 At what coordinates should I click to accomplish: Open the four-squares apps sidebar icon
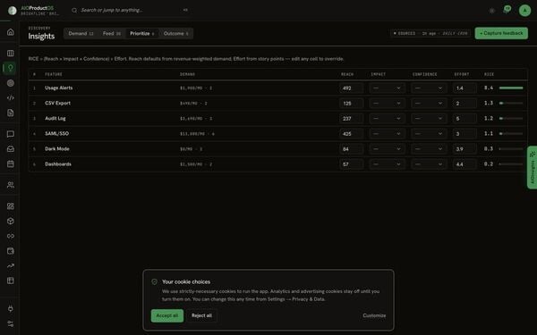(11, 206)
